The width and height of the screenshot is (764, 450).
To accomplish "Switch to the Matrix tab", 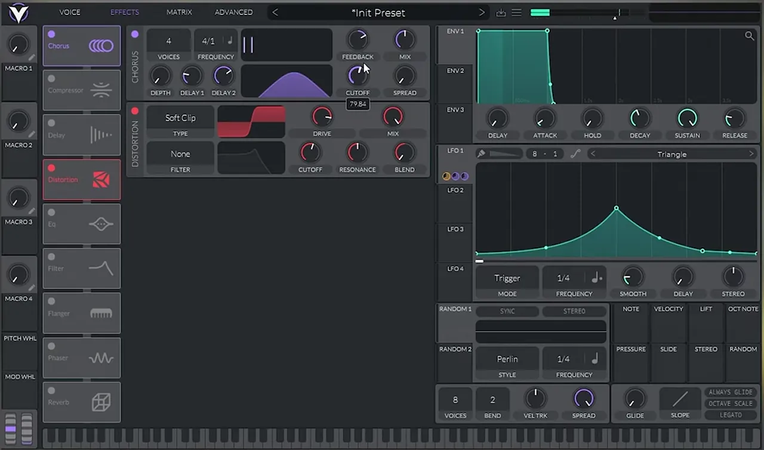I will click(x=179, y=12).
